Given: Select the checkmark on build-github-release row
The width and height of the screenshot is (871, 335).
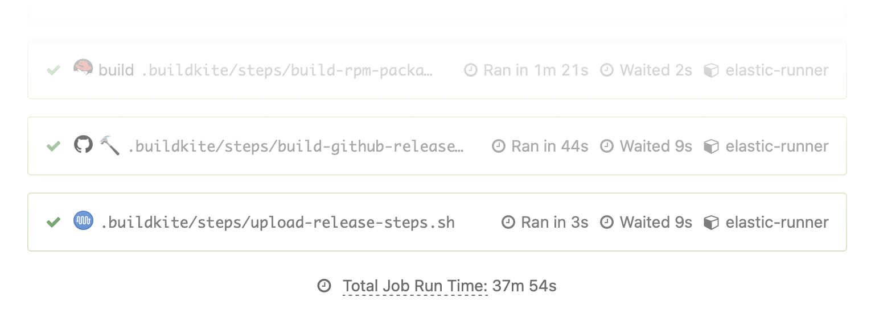Looking at the screenshot, I should point(53,146).
